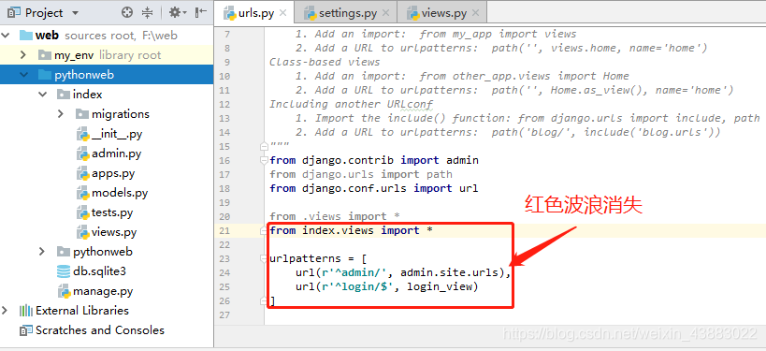
Task: Click line number 21 in gutter
Action: (x=224, y=230)
